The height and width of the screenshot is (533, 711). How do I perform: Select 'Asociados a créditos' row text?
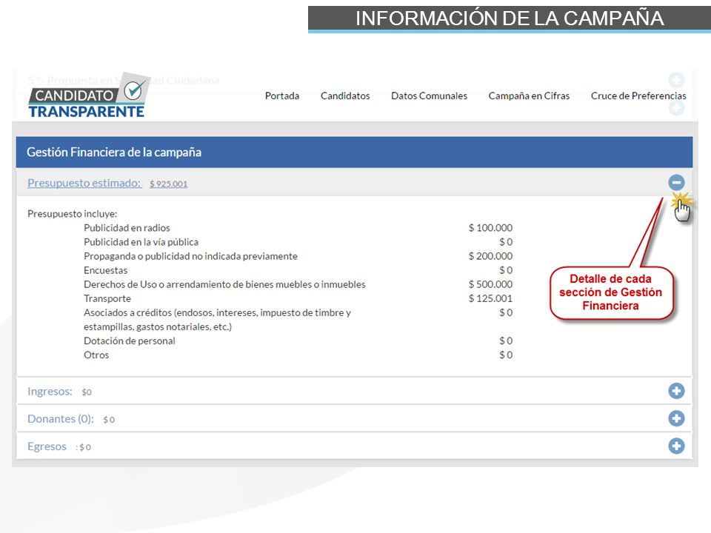[217, 320]
